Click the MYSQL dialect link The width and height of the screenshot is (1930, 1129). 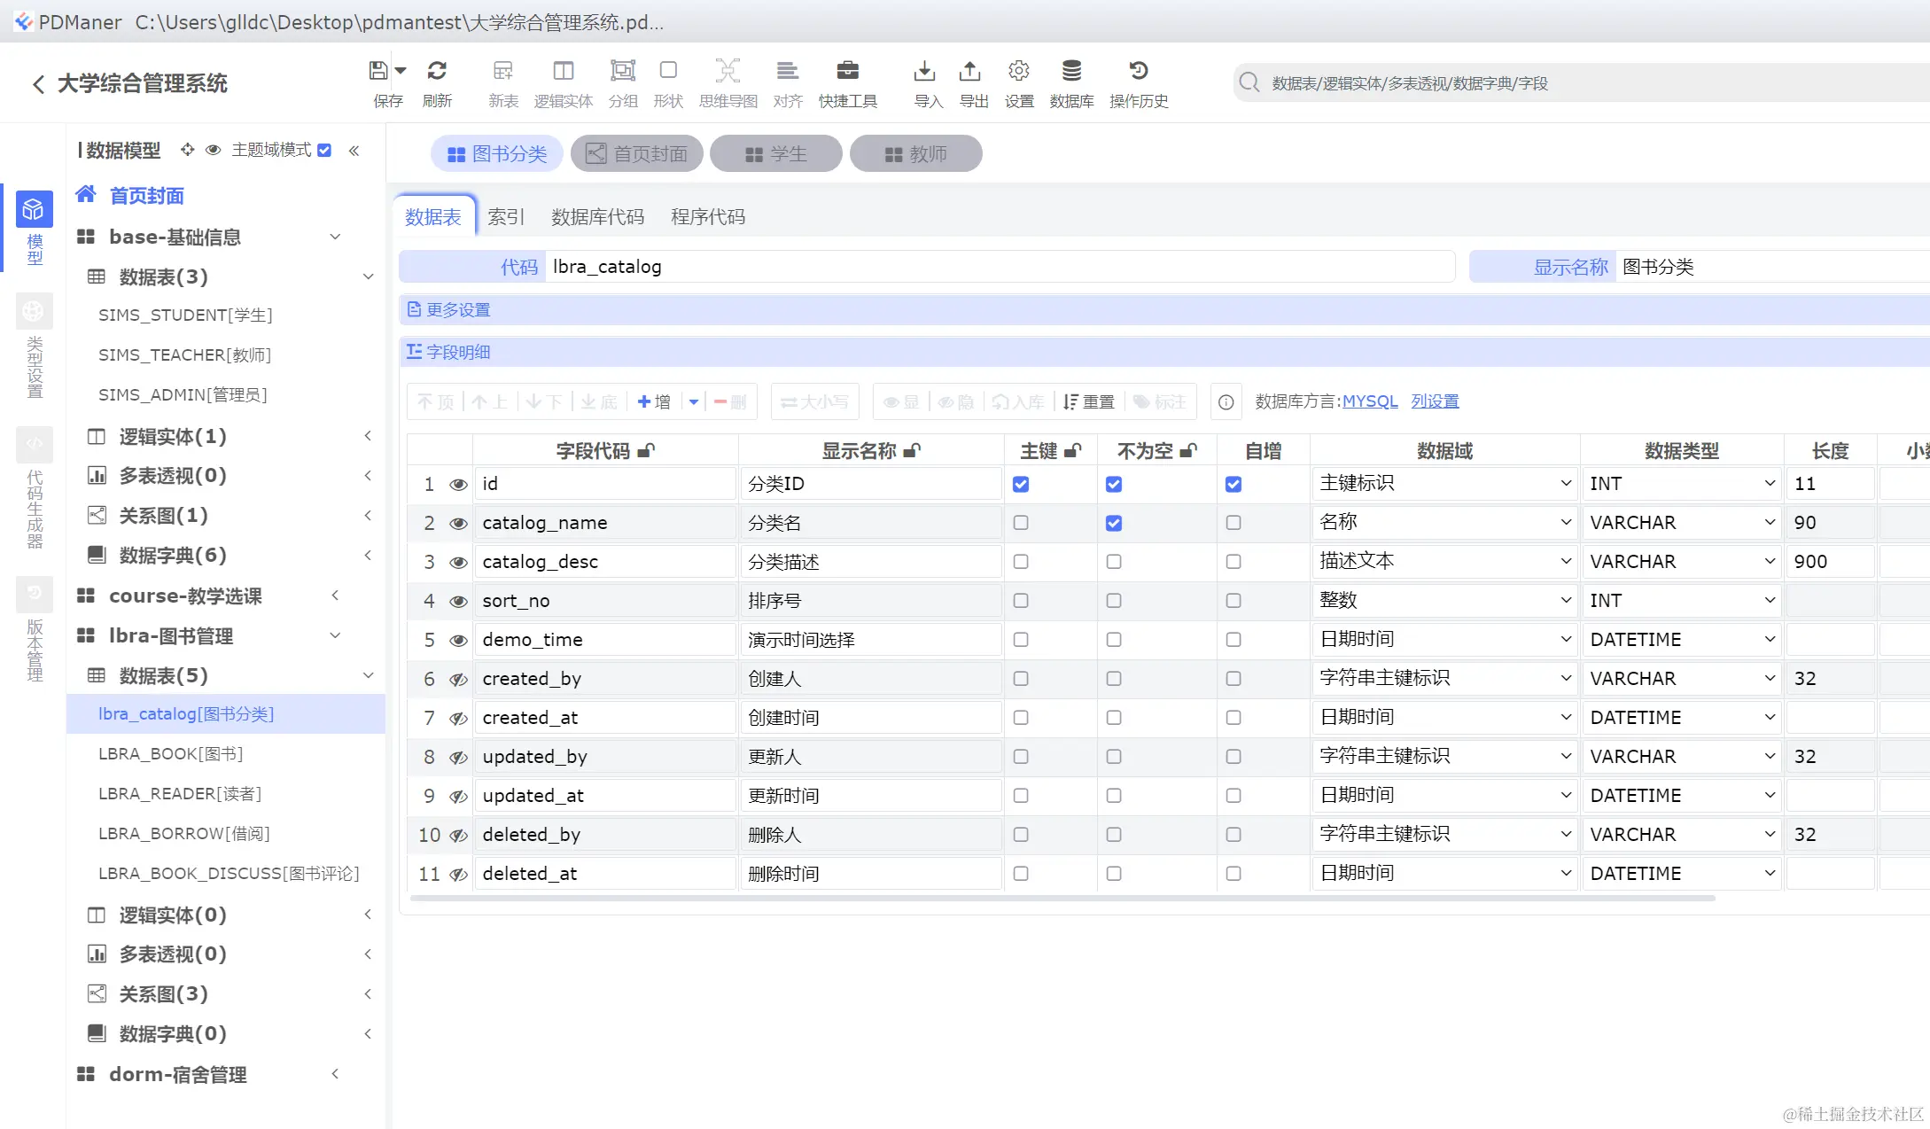(x=1370, y=401)
